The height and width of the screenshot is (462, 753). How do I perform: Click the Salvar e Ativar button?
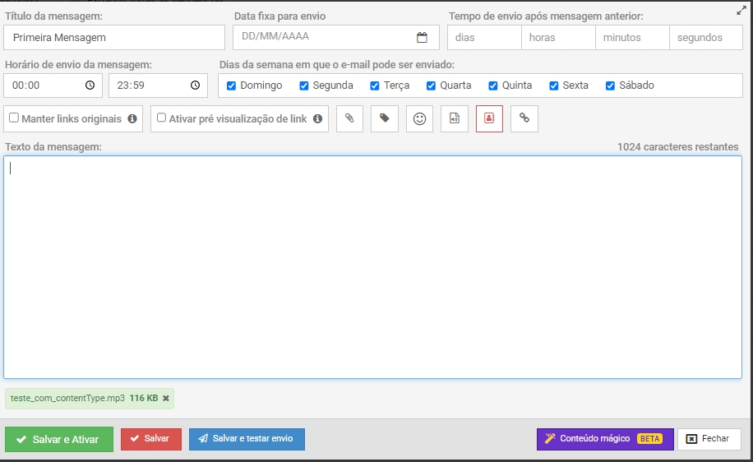[58, 439]
